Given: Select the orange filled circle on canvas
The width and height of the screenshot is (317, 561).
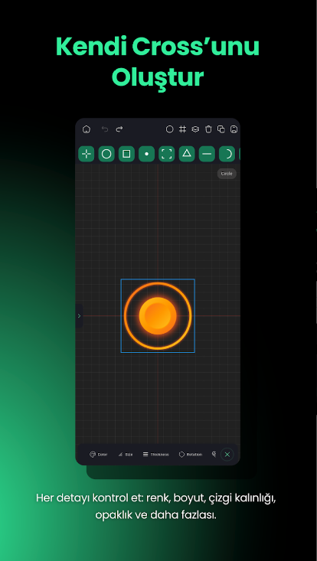Looking at the screenshot, I should coord(158,315).
